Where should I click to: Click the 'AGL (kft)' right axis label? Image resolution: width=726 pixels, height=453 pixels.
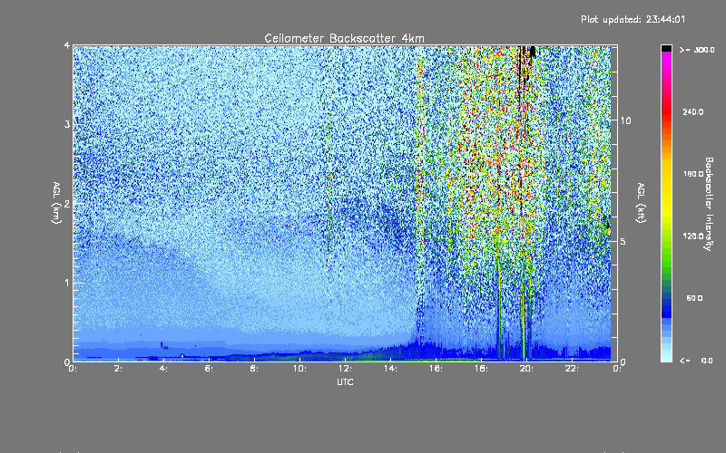tap(641, 203)
